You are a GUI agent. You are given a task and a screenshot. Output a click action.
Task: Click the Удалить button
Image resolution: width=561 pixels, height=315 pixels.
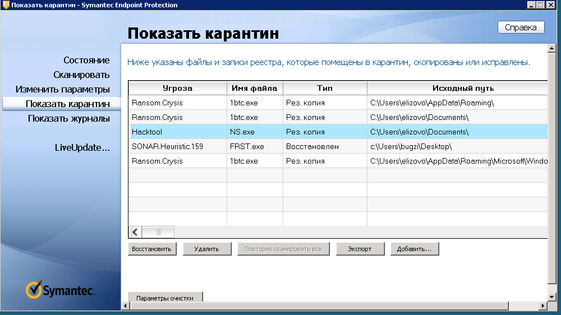207,249
